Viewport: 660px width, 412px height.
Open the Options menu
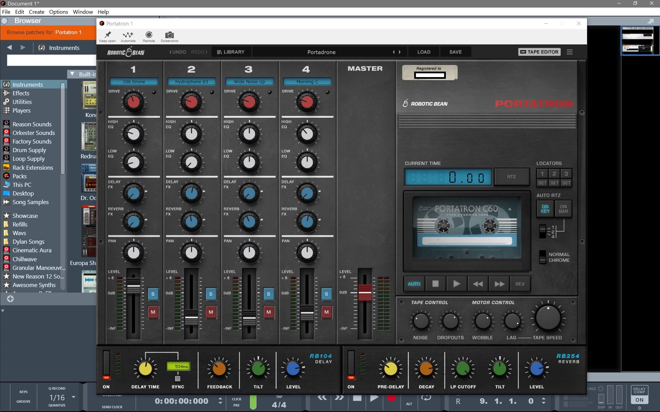[x=59, y=12]
